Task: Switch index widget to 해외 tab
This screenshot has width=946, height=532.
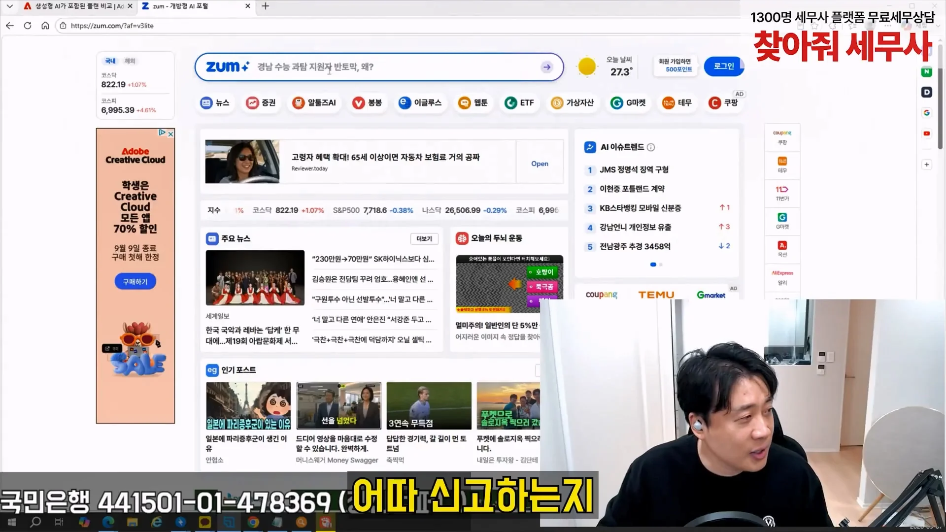Action: tap(130, 61)
